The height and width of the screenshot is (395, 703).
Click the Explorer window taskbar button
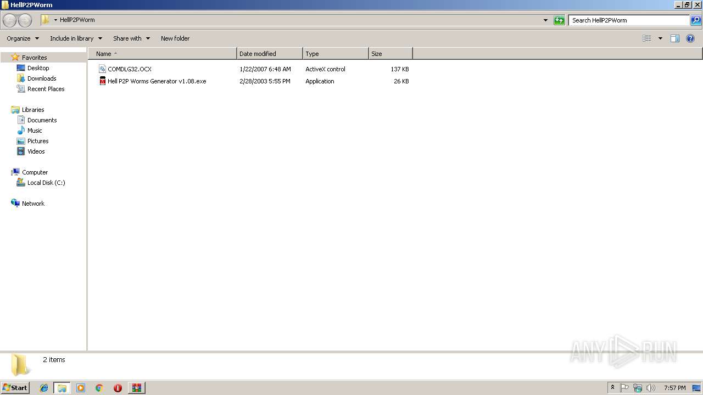pos(62,388)
